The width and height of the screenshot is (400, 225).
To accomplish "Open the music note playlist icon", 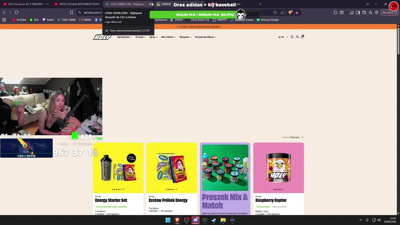I will pyautogui.click(x=352, y=12).
